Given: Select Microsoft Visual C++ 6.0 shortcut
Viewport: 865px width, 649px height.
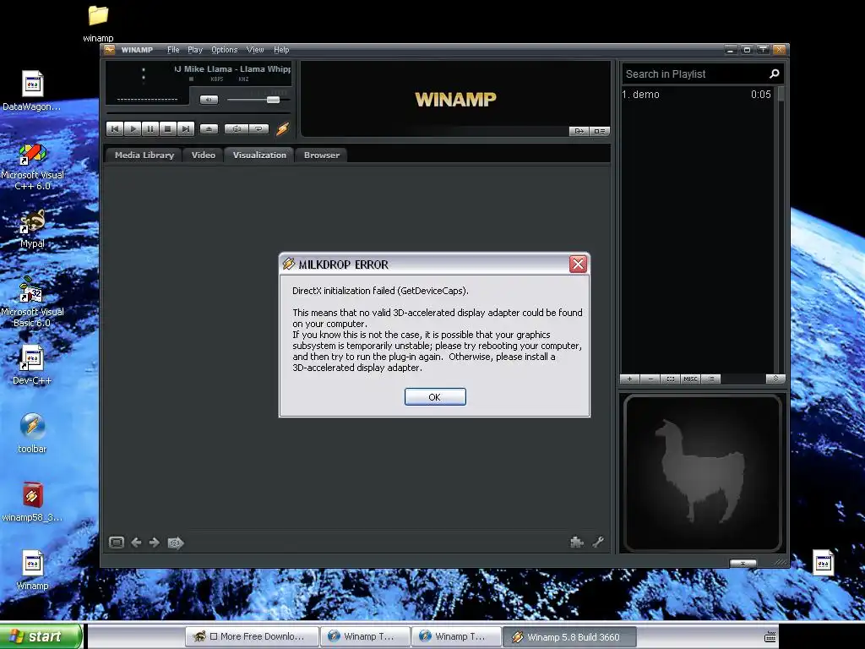Looking at the screenshot, I should 33,166.
